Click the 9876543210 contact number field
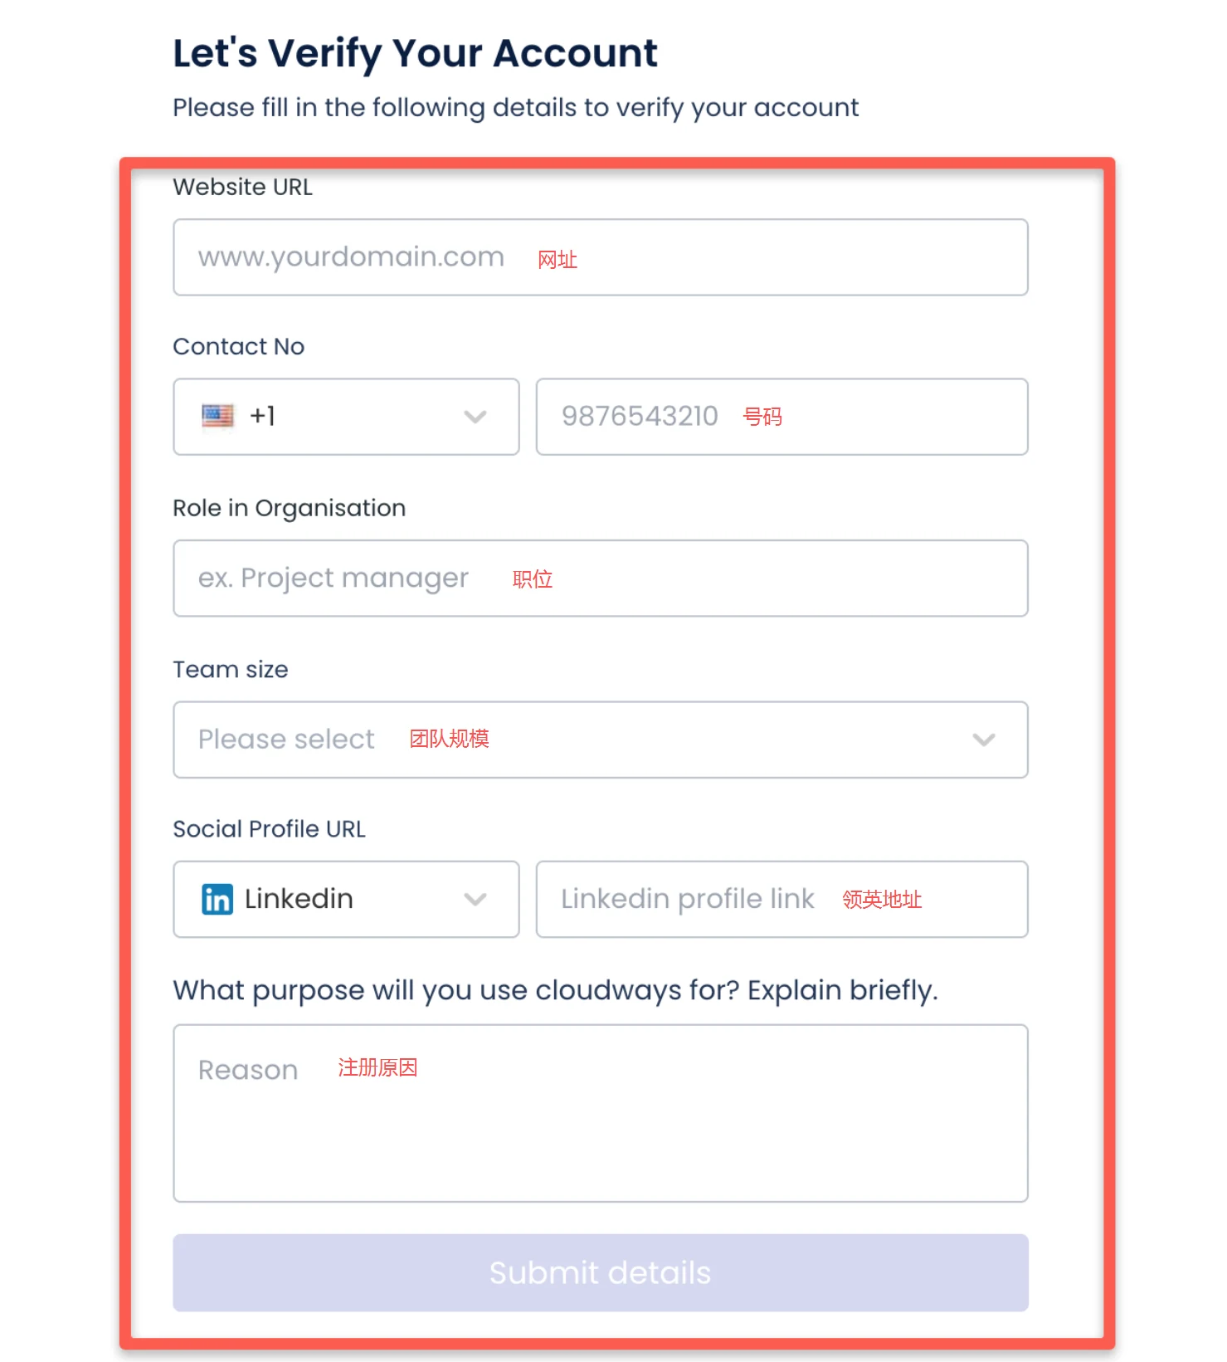 click(781, 417)
